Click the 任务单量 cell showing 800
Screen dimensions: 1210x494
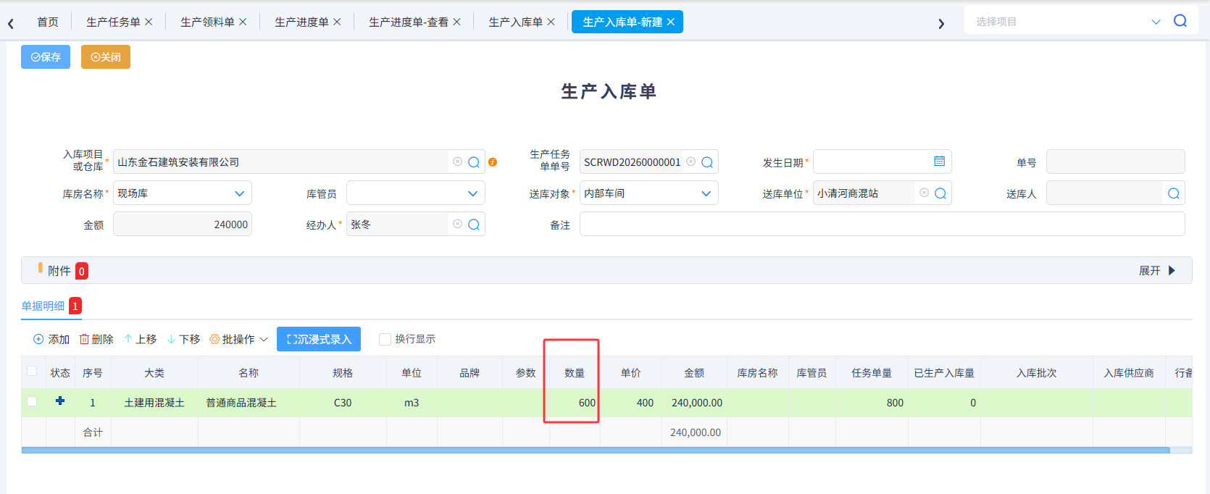point(872,403)
